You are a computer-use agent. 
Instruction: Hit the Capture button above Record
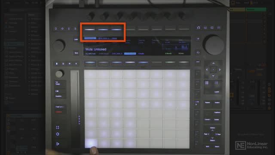click(x=58, y=127)
